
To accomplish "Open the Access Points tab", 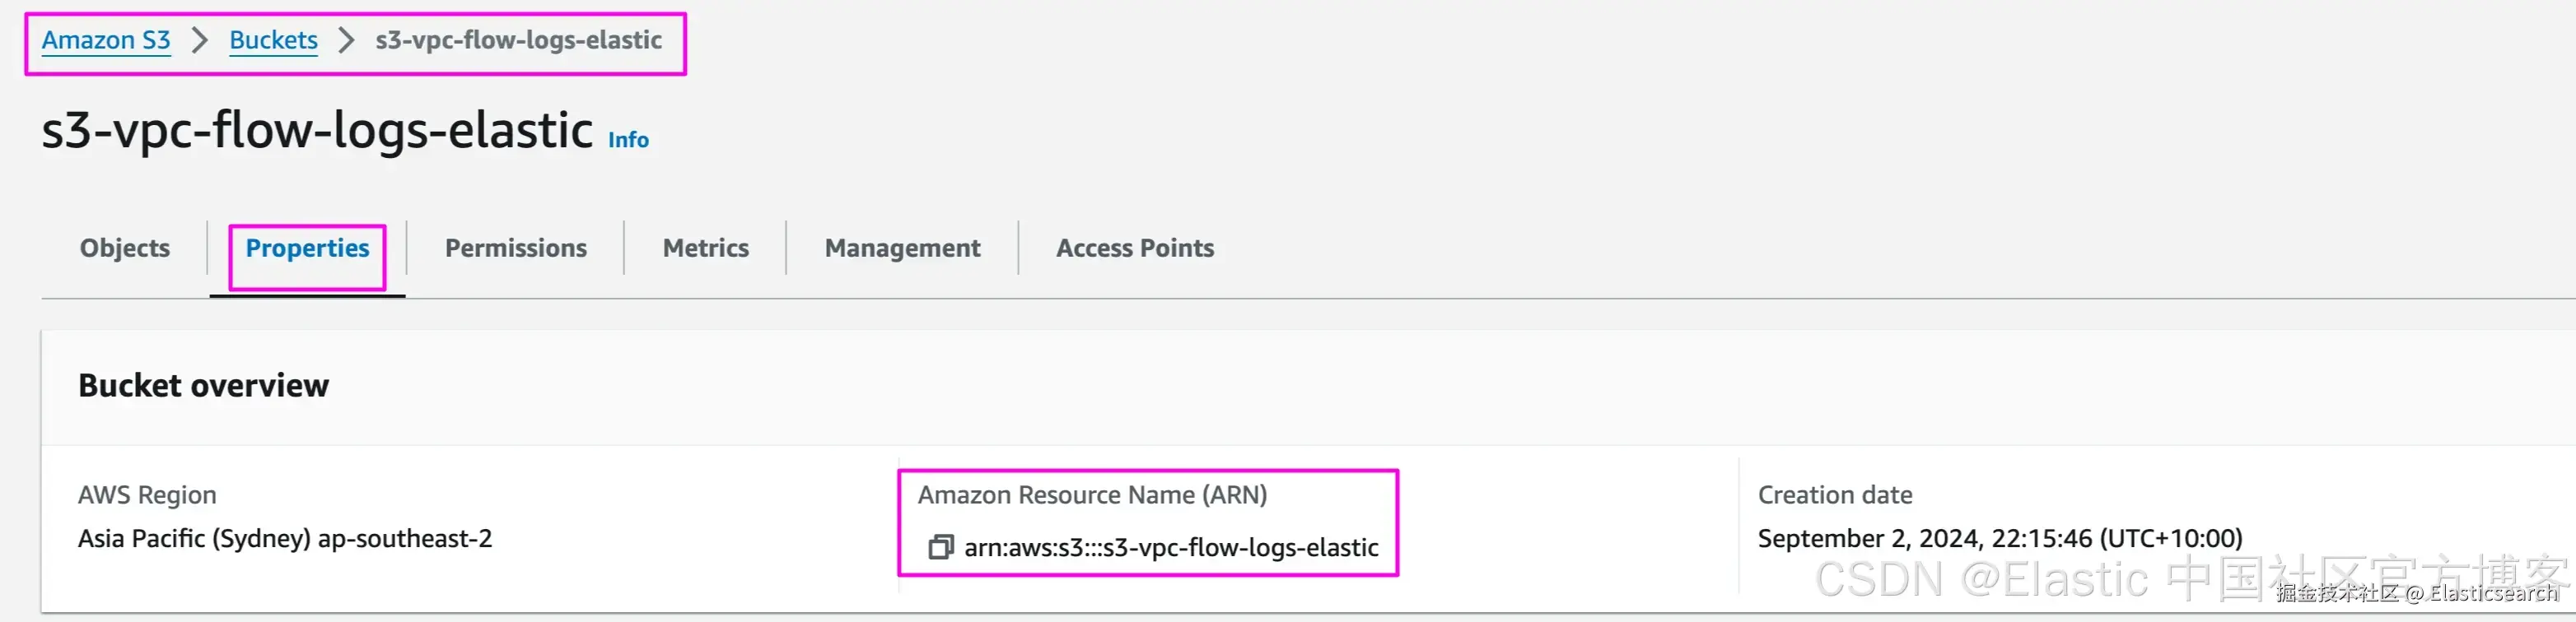I will pos(1135,248).
